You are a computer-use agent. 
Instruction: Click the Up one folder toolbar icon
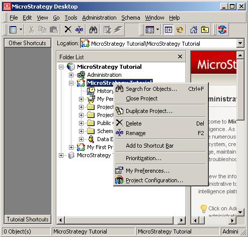(205, 30)
